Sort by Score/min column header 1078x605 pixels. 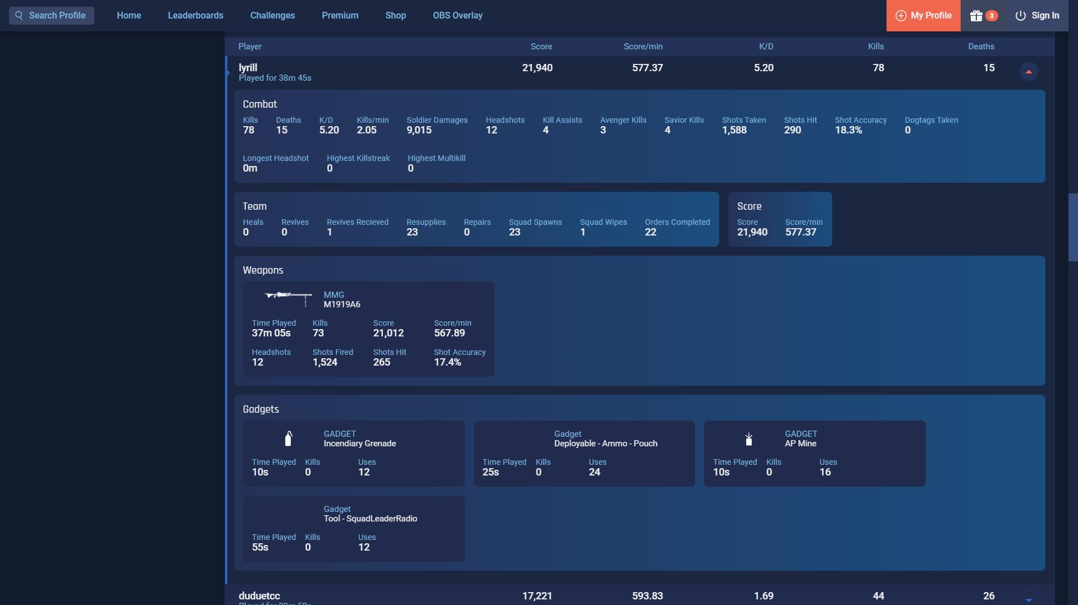pyautogui.click(x=643, y=47)
